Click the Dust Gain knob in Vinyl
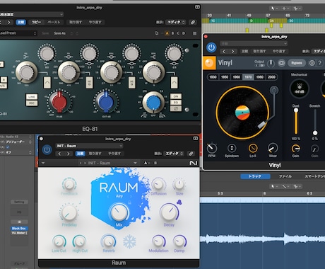The width and height of the screenshot is (325, 269). (295, 149)
